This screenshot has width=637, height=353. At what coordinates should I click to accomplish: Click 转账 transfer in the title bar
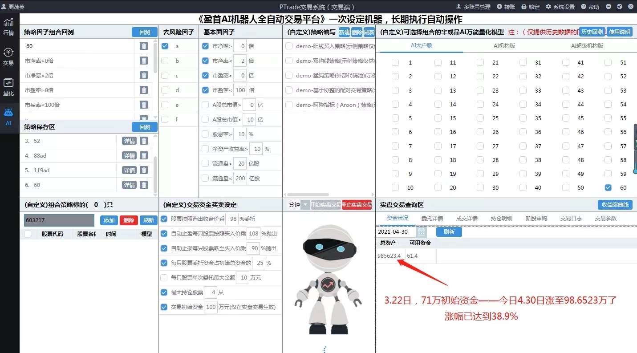(506, 7)
